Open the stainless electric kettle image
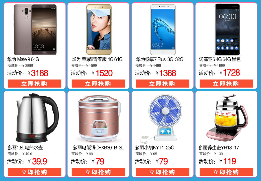The width and height of the screenshot is (261, 181). (37, 118)
